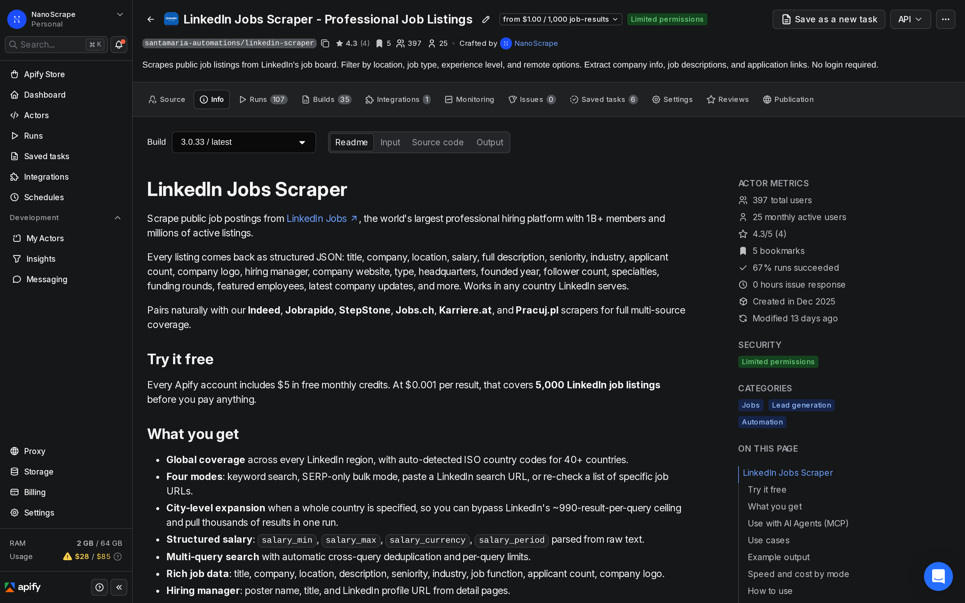Click the pencil edit title icon
This screenshot has width=965, height=603.
click(x=486, y=19)
